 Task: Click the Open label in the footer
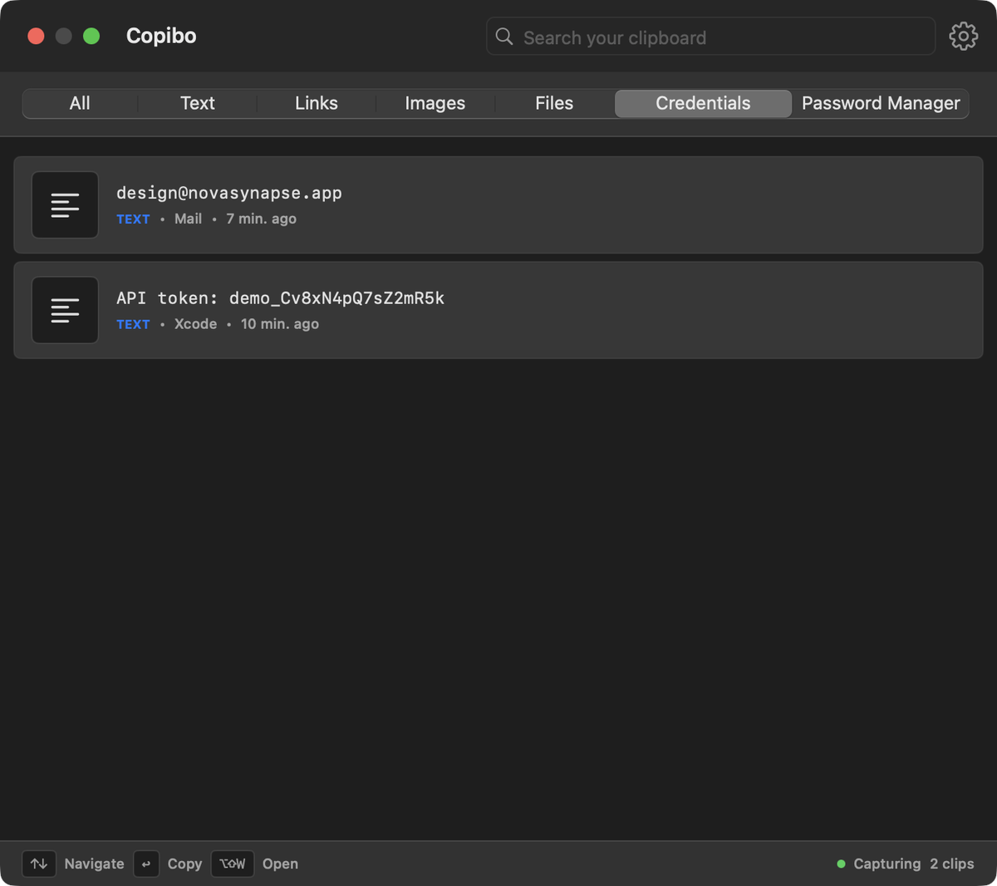280,864
